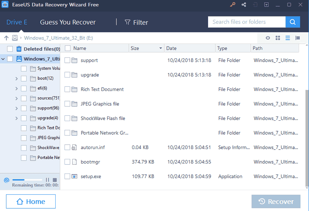Screen dimensions: 309x211
Task: Click the Windows_7_Ulti drive icon in tree
Action: [x=19, y=59]
